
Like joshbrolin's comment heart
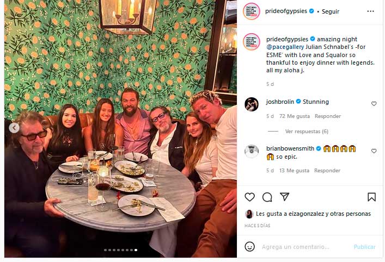point(374,103)
